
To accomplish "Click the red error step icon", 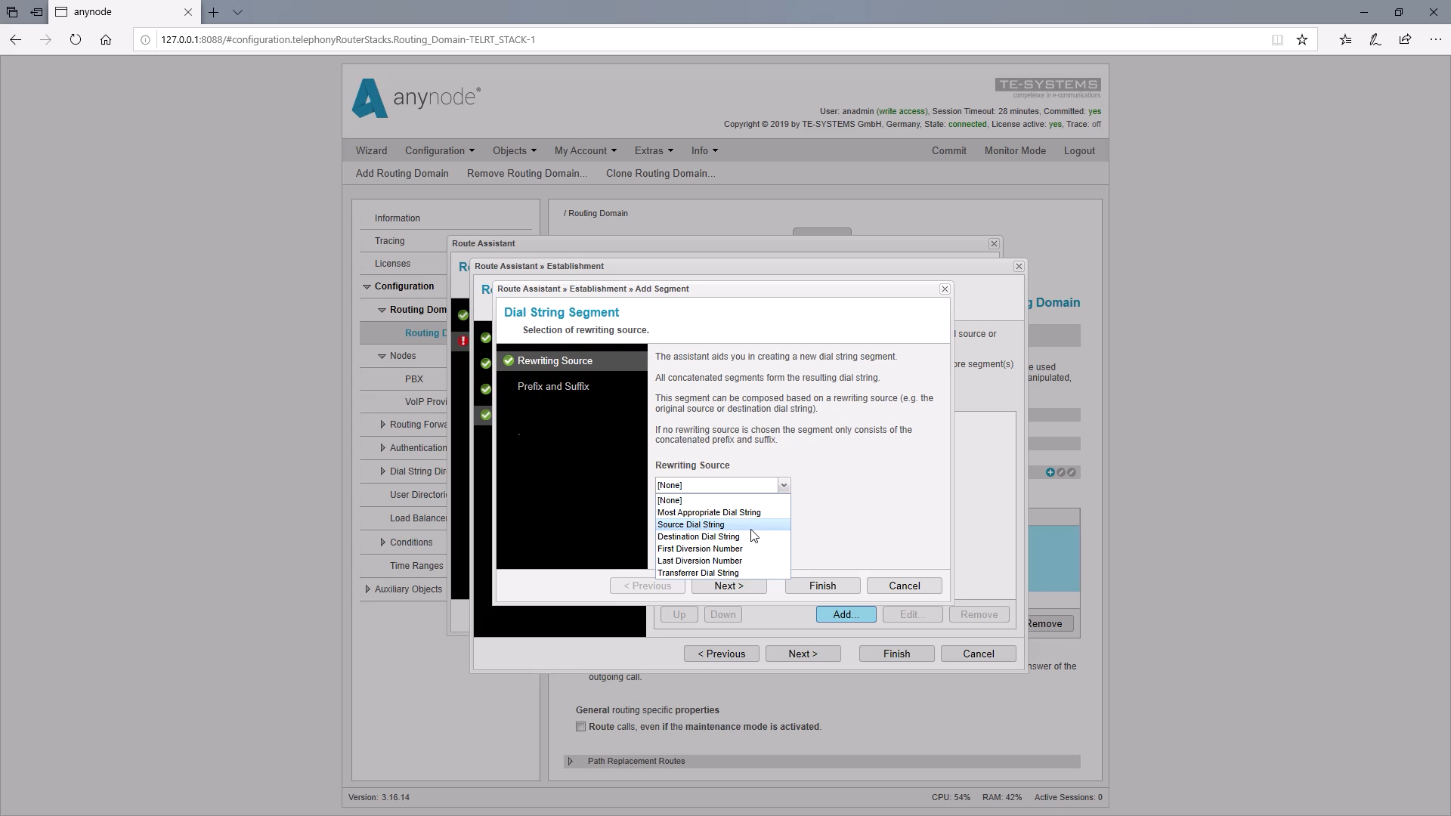I will (x=463, y=341).
